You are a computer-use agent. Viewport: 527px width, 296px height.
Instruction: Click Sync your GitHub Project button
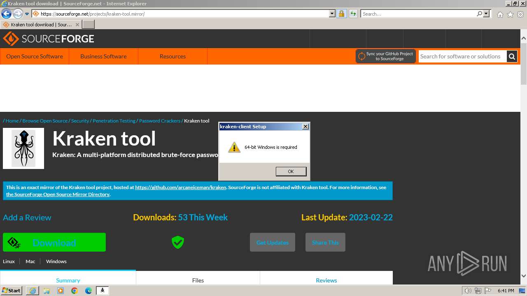click(x=386, y=56)
